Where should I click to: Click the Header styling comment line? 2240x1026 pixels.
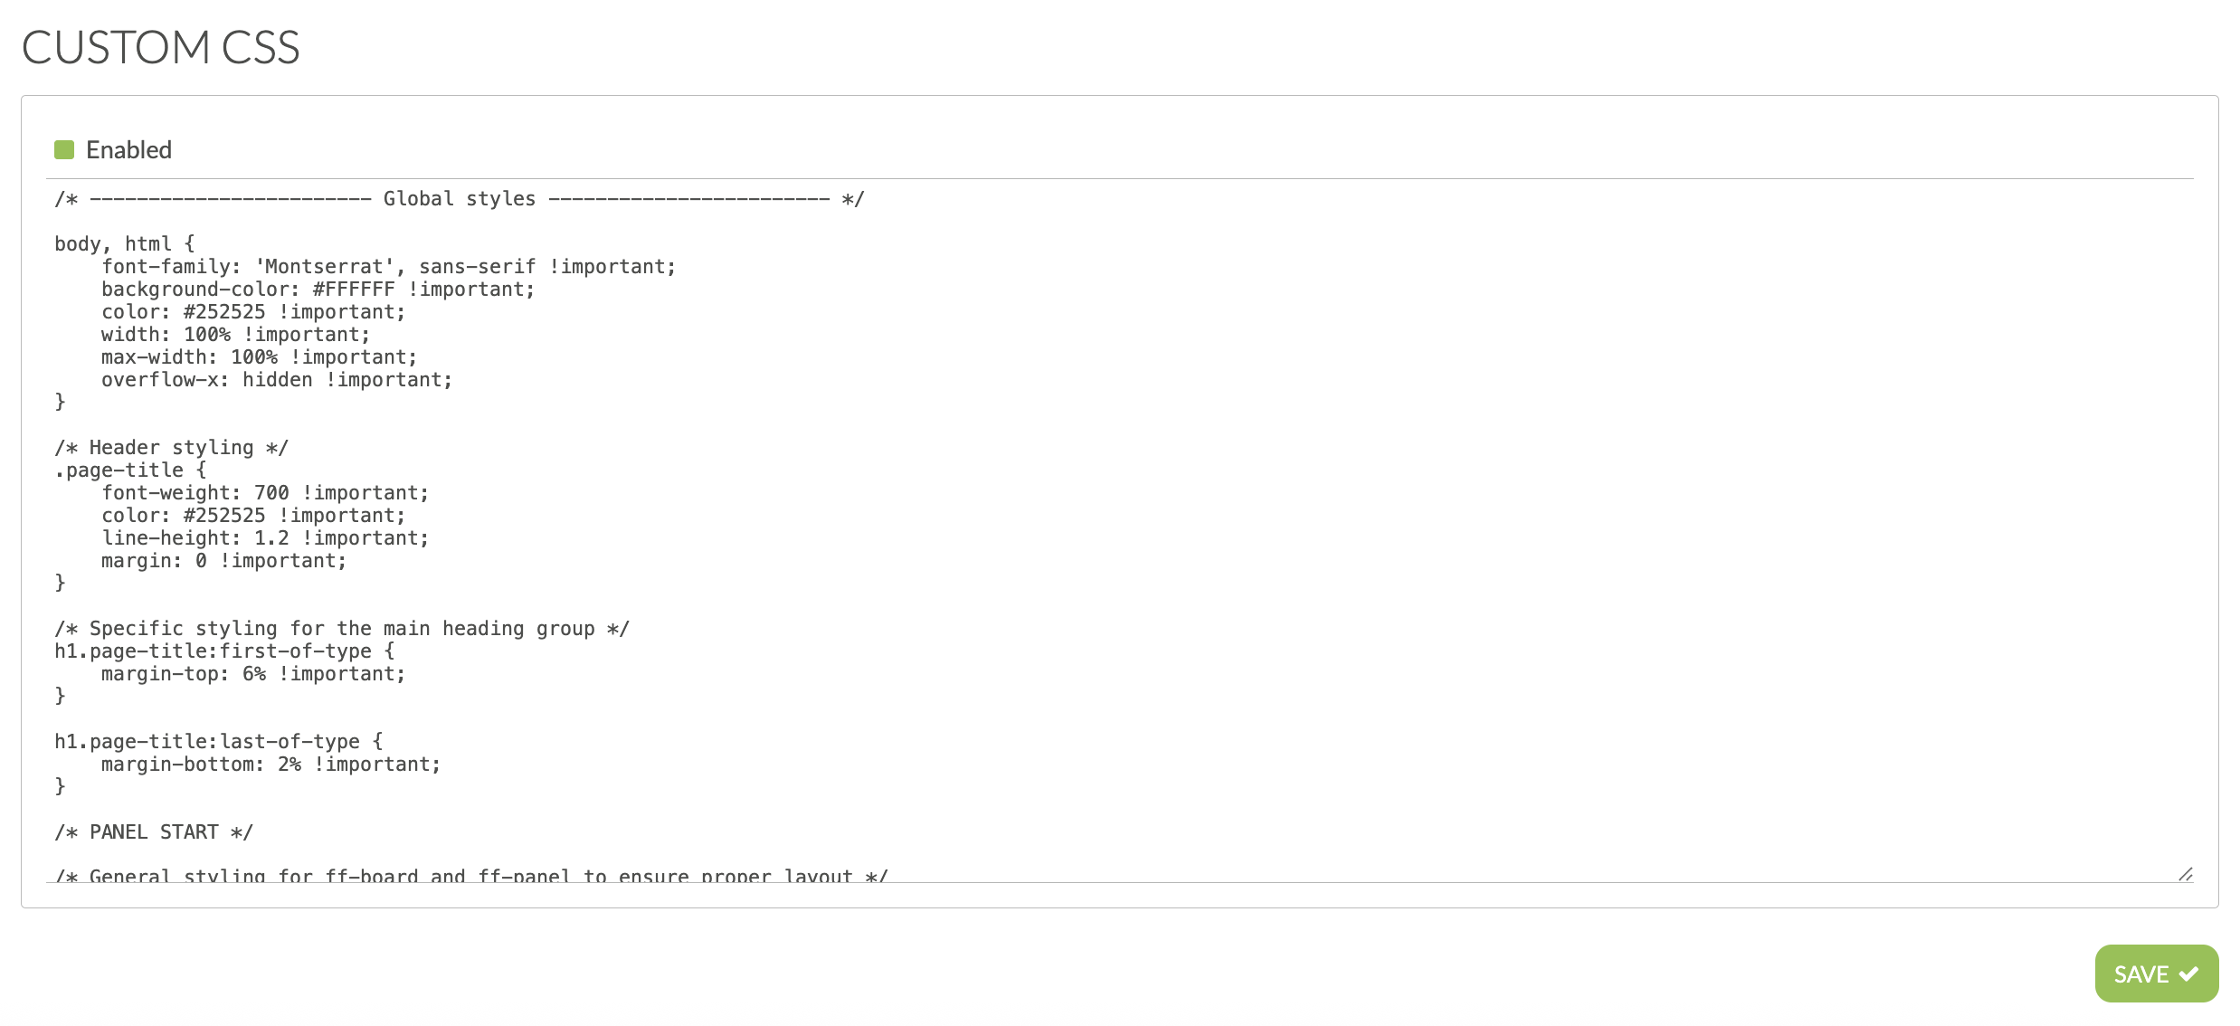pos(171,448)
